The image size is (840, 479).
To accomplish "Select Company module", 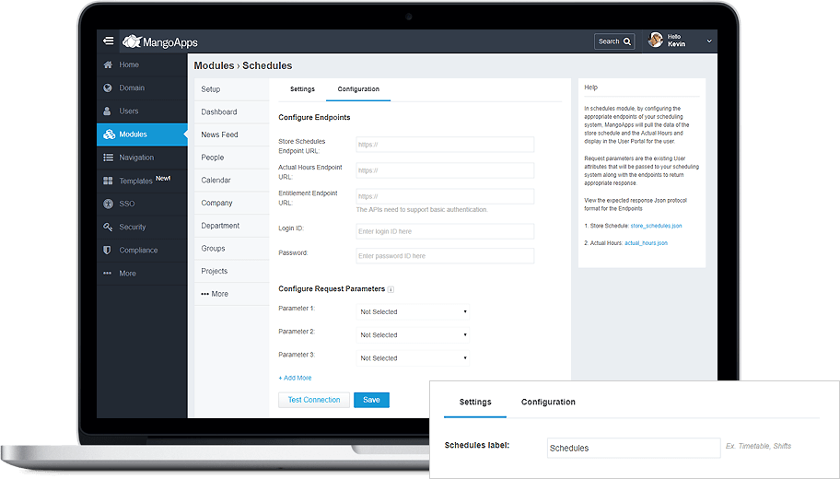I will click(231, 203).
